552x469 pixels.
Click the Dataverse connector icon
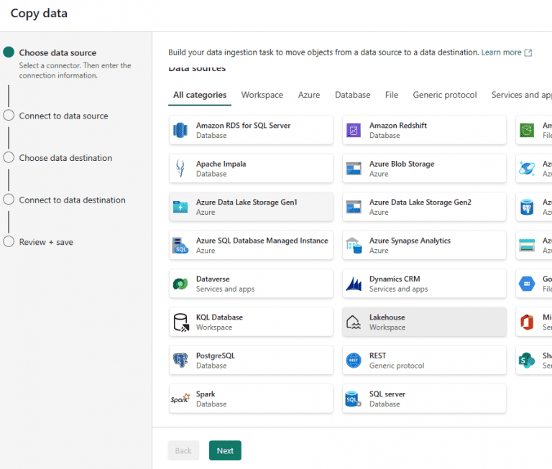click(x=180, y=284)
